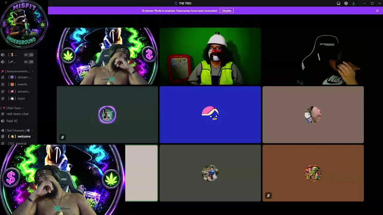Select the taupe participant tile
Screen dimensions: 383x215
(x=313, y=115)
